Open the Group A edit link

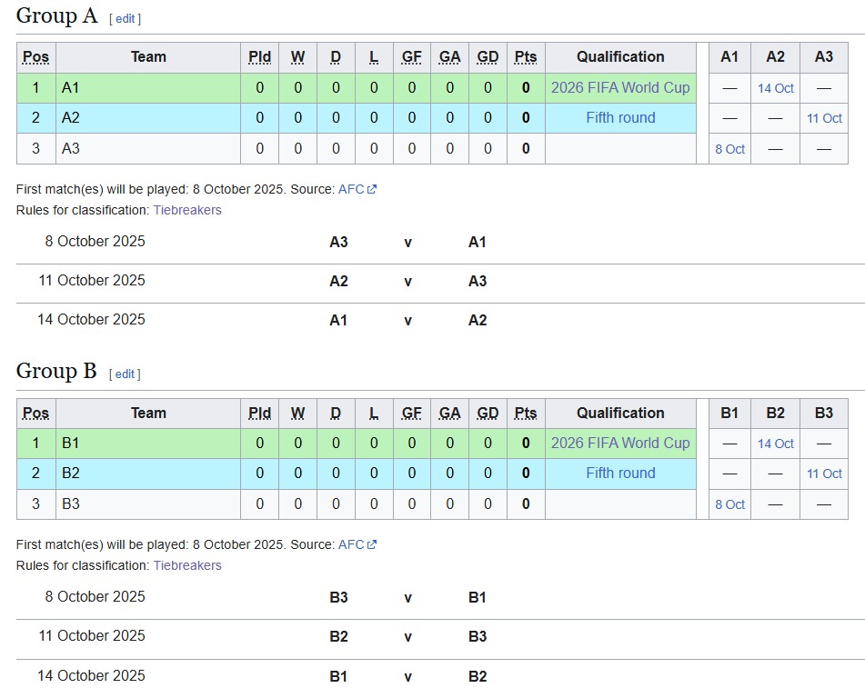coord(126,19)
